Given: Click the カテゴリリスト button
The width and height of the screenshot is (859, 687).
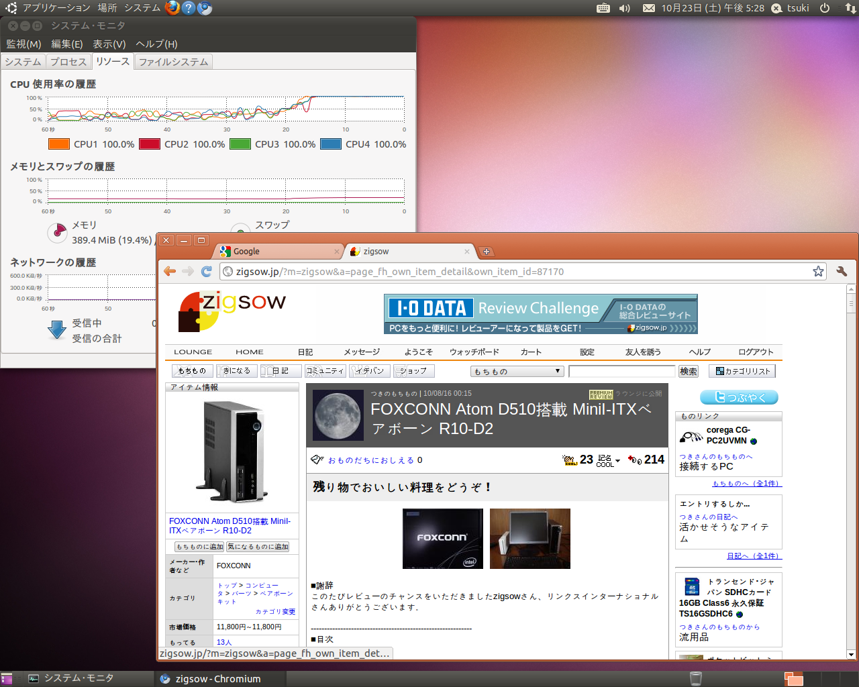Looking at the screenshot, I should pos(742,371).
